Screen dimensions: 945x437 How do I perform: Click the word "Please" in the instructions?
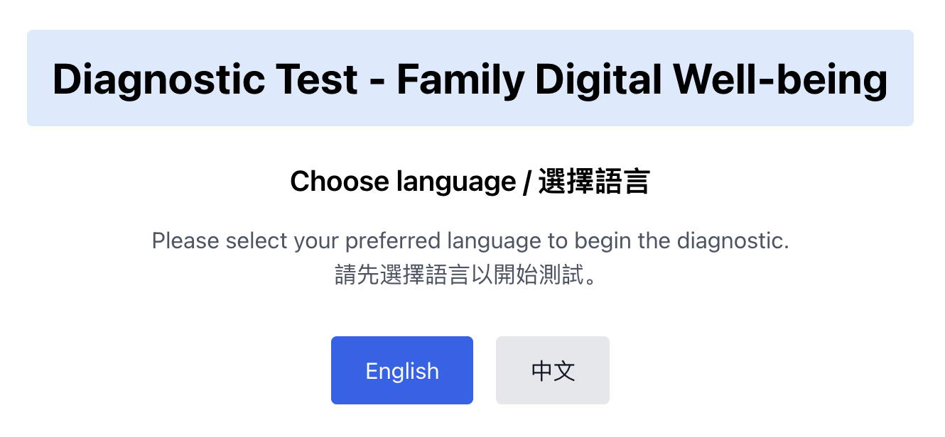tap(186, 241)
